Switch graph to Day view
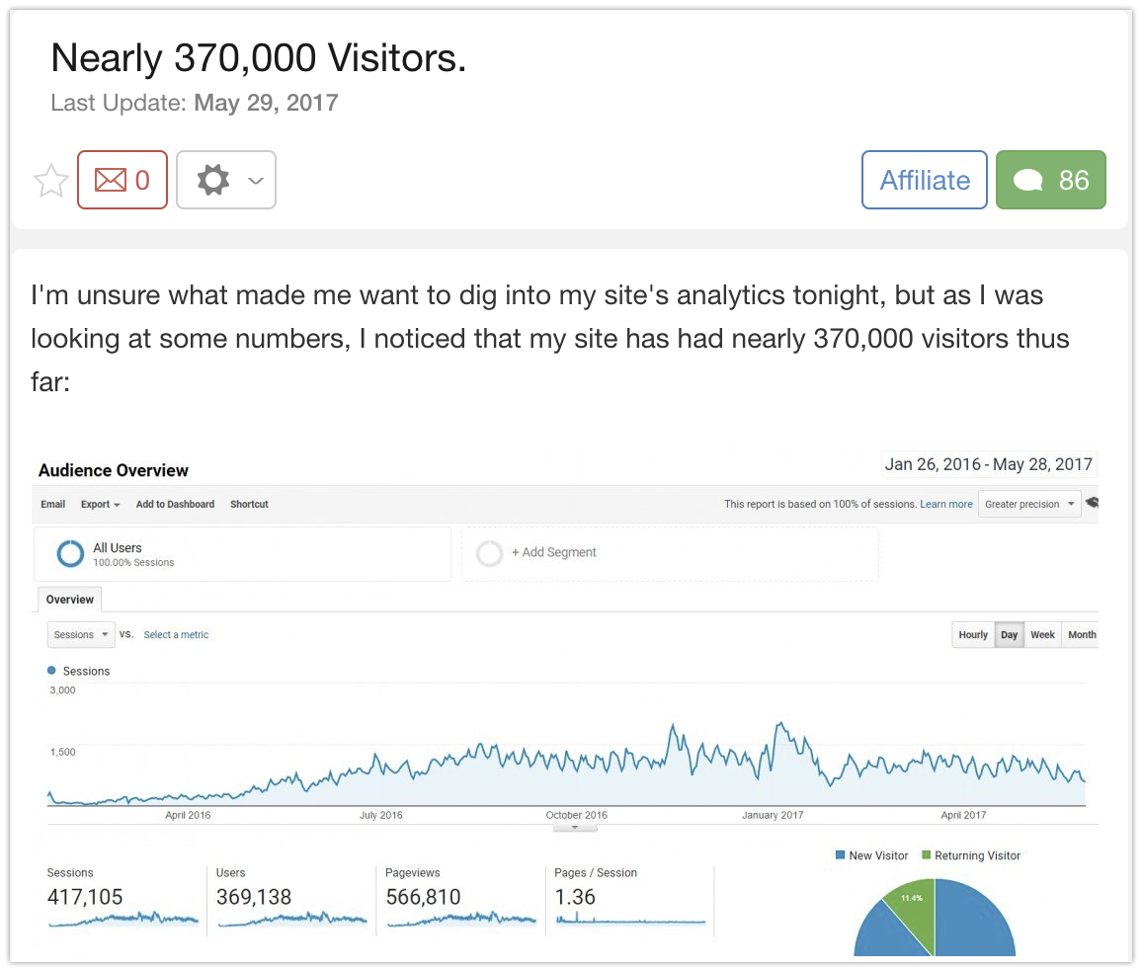 (1010, 635)
